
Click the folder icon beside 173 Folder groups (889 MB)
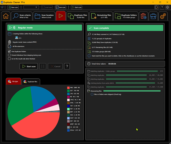89,52
